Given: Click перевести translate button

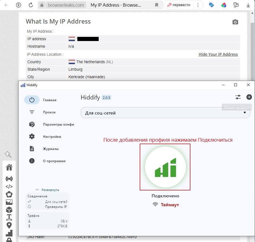Looking at the screenshot, I should point(179,5).
